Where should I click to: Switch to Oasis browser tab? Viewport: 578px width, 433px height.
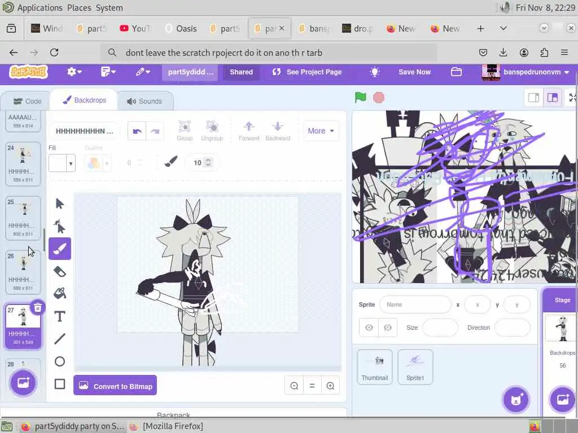181,28
